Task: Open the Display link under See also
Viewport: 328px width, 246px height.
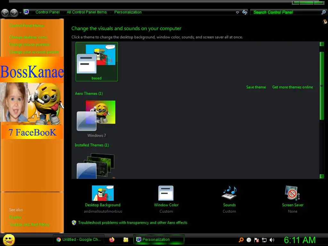Action: (15, 217)
